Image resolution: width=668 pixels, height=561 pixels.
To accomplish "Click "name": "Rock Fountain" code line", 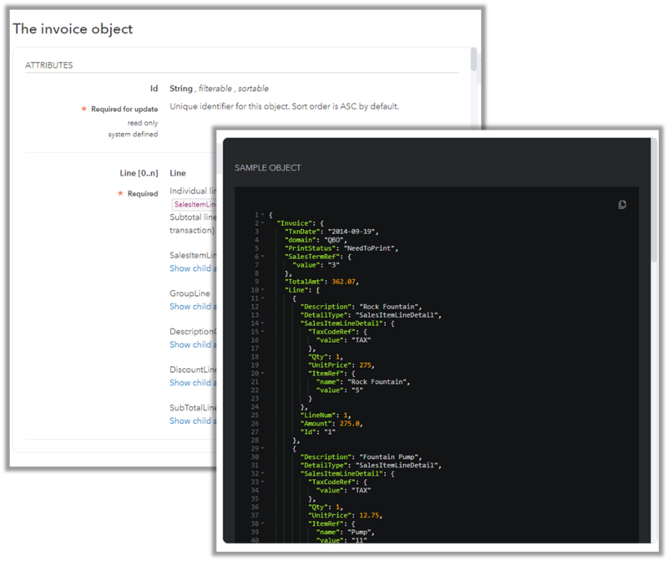I will coord(363,382).
